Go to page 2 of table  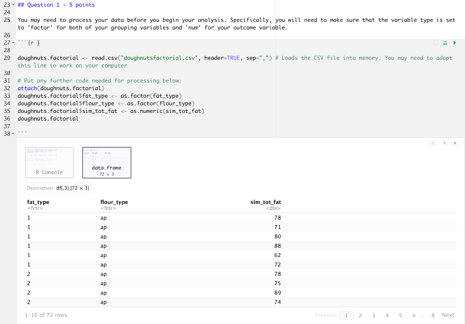click(x=360, y=315)
